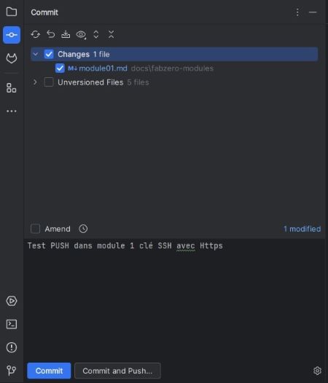Uncheck the module01.md file checkbox
Screen dimensions: 328x383
[x=60, y=68]
